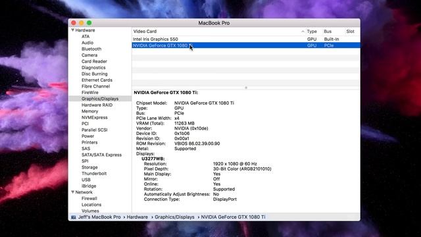Image resolution: width=421 pixels, height=237 pixels.
Task: Click the MacBook Pro window title
Action: coord(214,23)
